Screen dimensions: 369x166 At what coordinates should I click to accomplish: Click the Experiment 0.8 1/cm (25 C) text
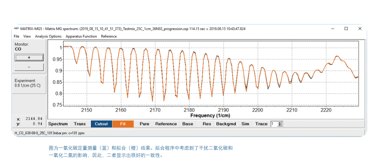[x=27, y=83]
